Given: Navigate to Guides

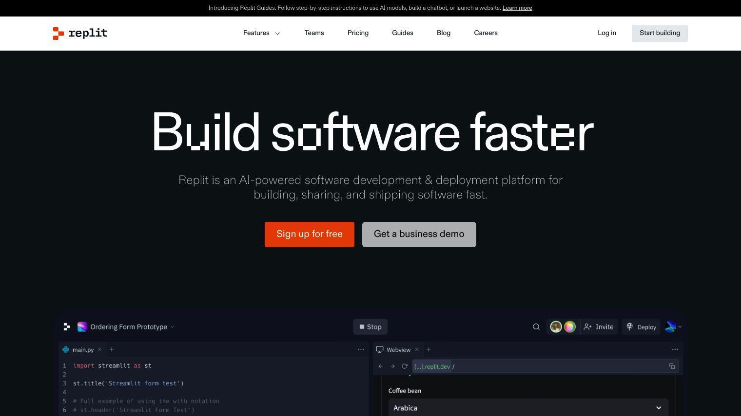Looking at the screenshot, I should (x=403, y=33).
